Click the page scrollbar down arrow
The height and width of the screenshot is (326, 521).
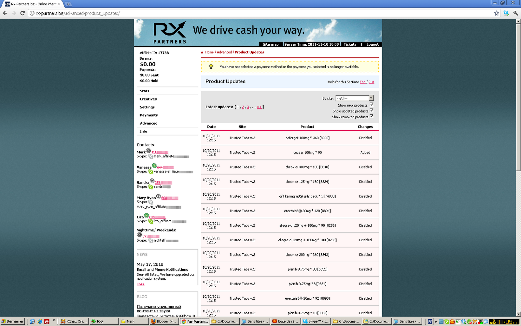click(x=518, y=314)
